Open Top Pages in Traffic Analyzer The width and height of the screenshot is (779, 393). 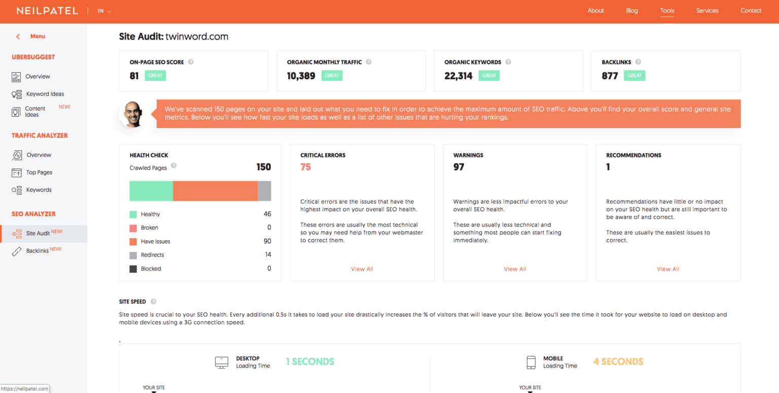click(x=40, y=173)
